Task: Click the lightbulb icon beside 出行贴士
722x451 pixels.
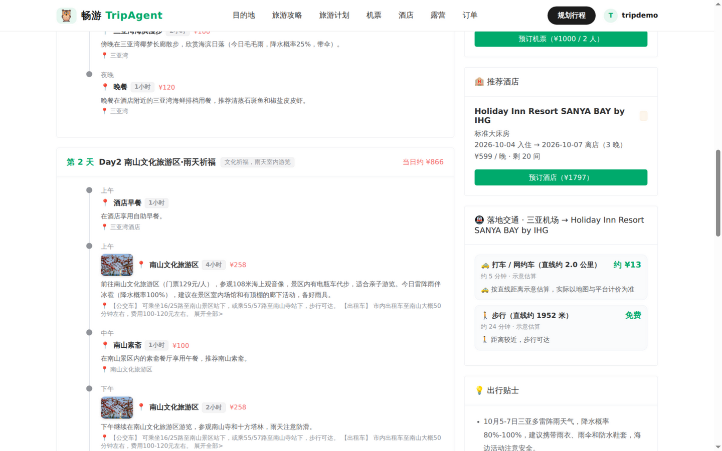Action: [479, 390]
